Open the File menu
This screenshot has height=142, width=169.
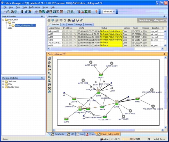point(5,7)
